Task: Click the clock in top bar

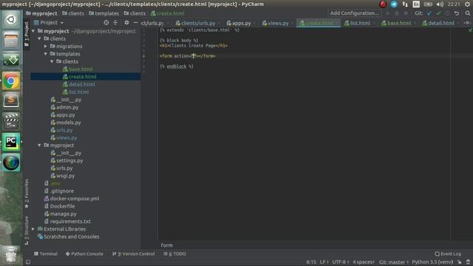Action: 454,4
